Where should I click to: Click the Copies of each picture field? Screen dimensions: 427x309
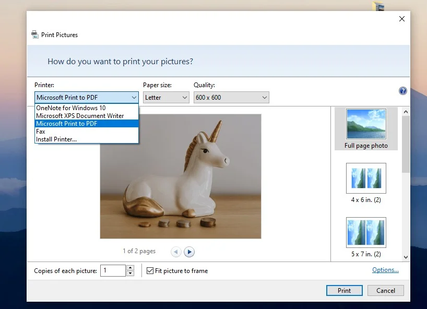113,270
